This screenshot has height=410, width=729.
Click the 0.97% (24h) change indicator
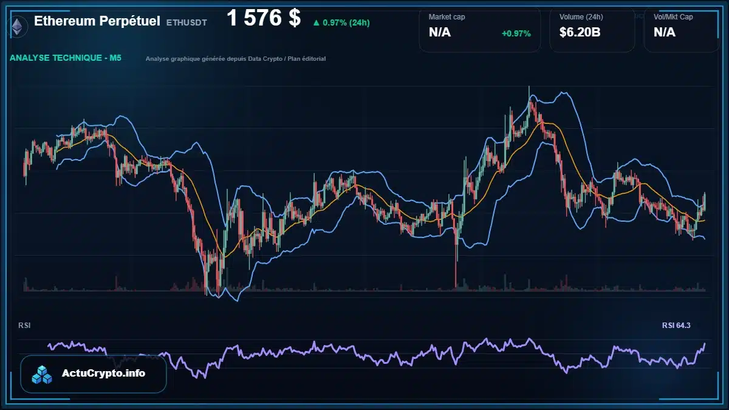341,22
